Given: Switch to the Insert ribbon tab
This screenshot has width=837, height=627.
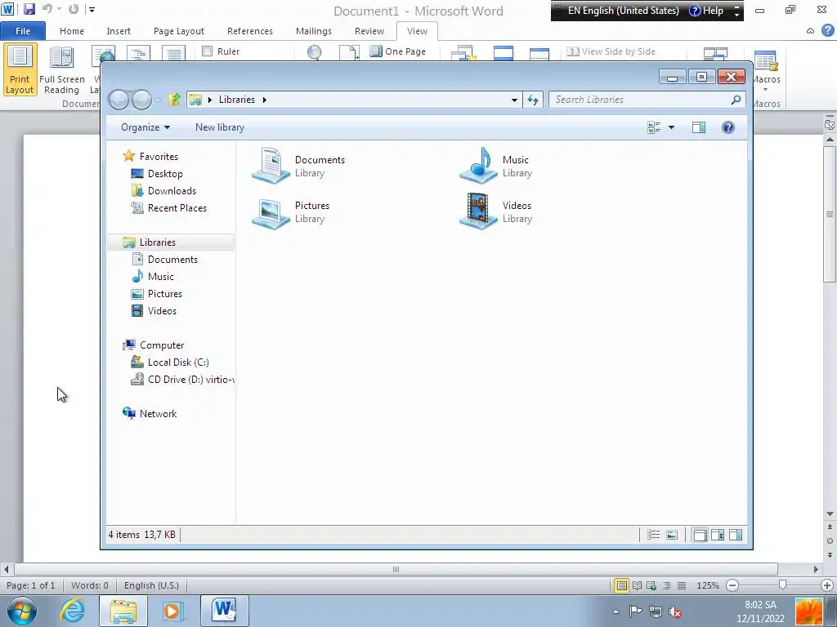Looking at the screenshot, I should tap(119, 31).
